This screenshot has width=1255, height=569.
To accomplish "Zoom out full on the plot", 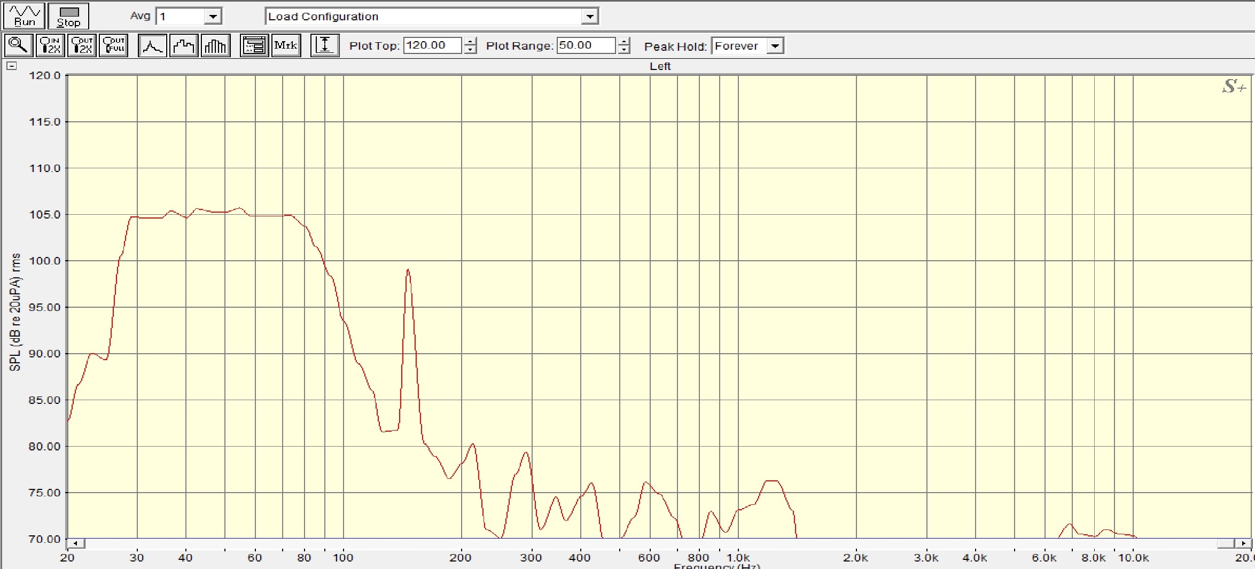I will pyautogui.click(x=114, y=45).
